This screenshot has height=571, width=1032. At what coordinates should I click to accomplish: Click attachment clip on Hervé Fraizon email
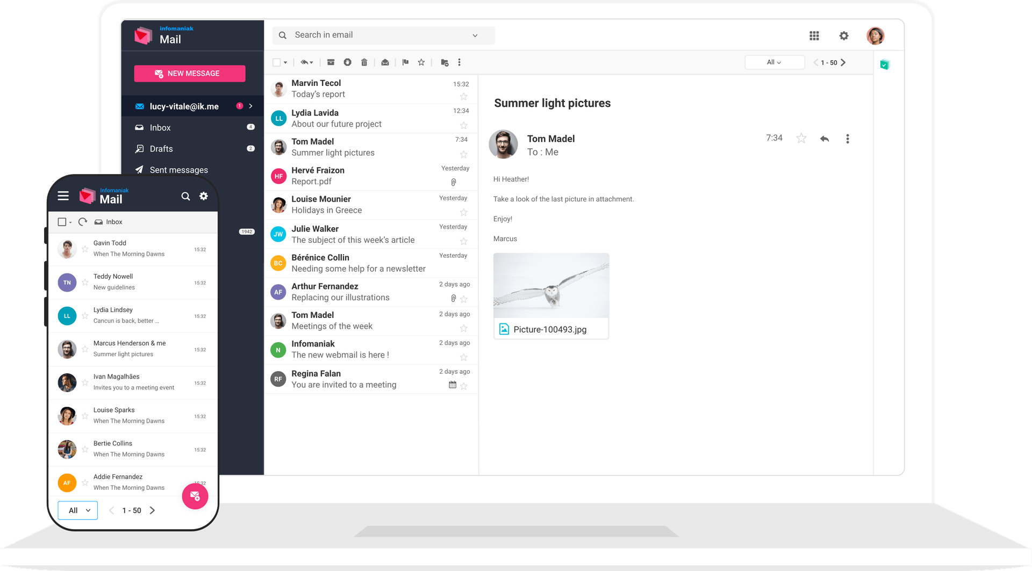pos(454,182)
